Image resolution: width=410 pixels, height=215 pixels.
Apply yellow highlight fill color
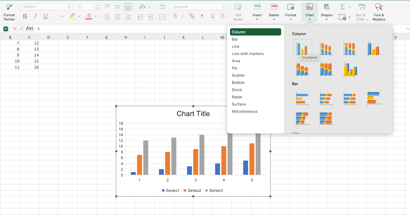pyautogui.click(x=72, y=17)
